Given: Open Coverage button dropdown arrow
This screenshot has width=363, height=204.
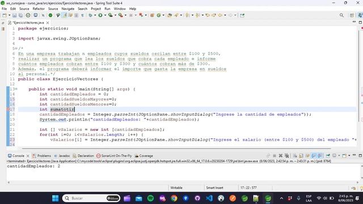Looking at the screenshot, I should [x=115, y=15].
